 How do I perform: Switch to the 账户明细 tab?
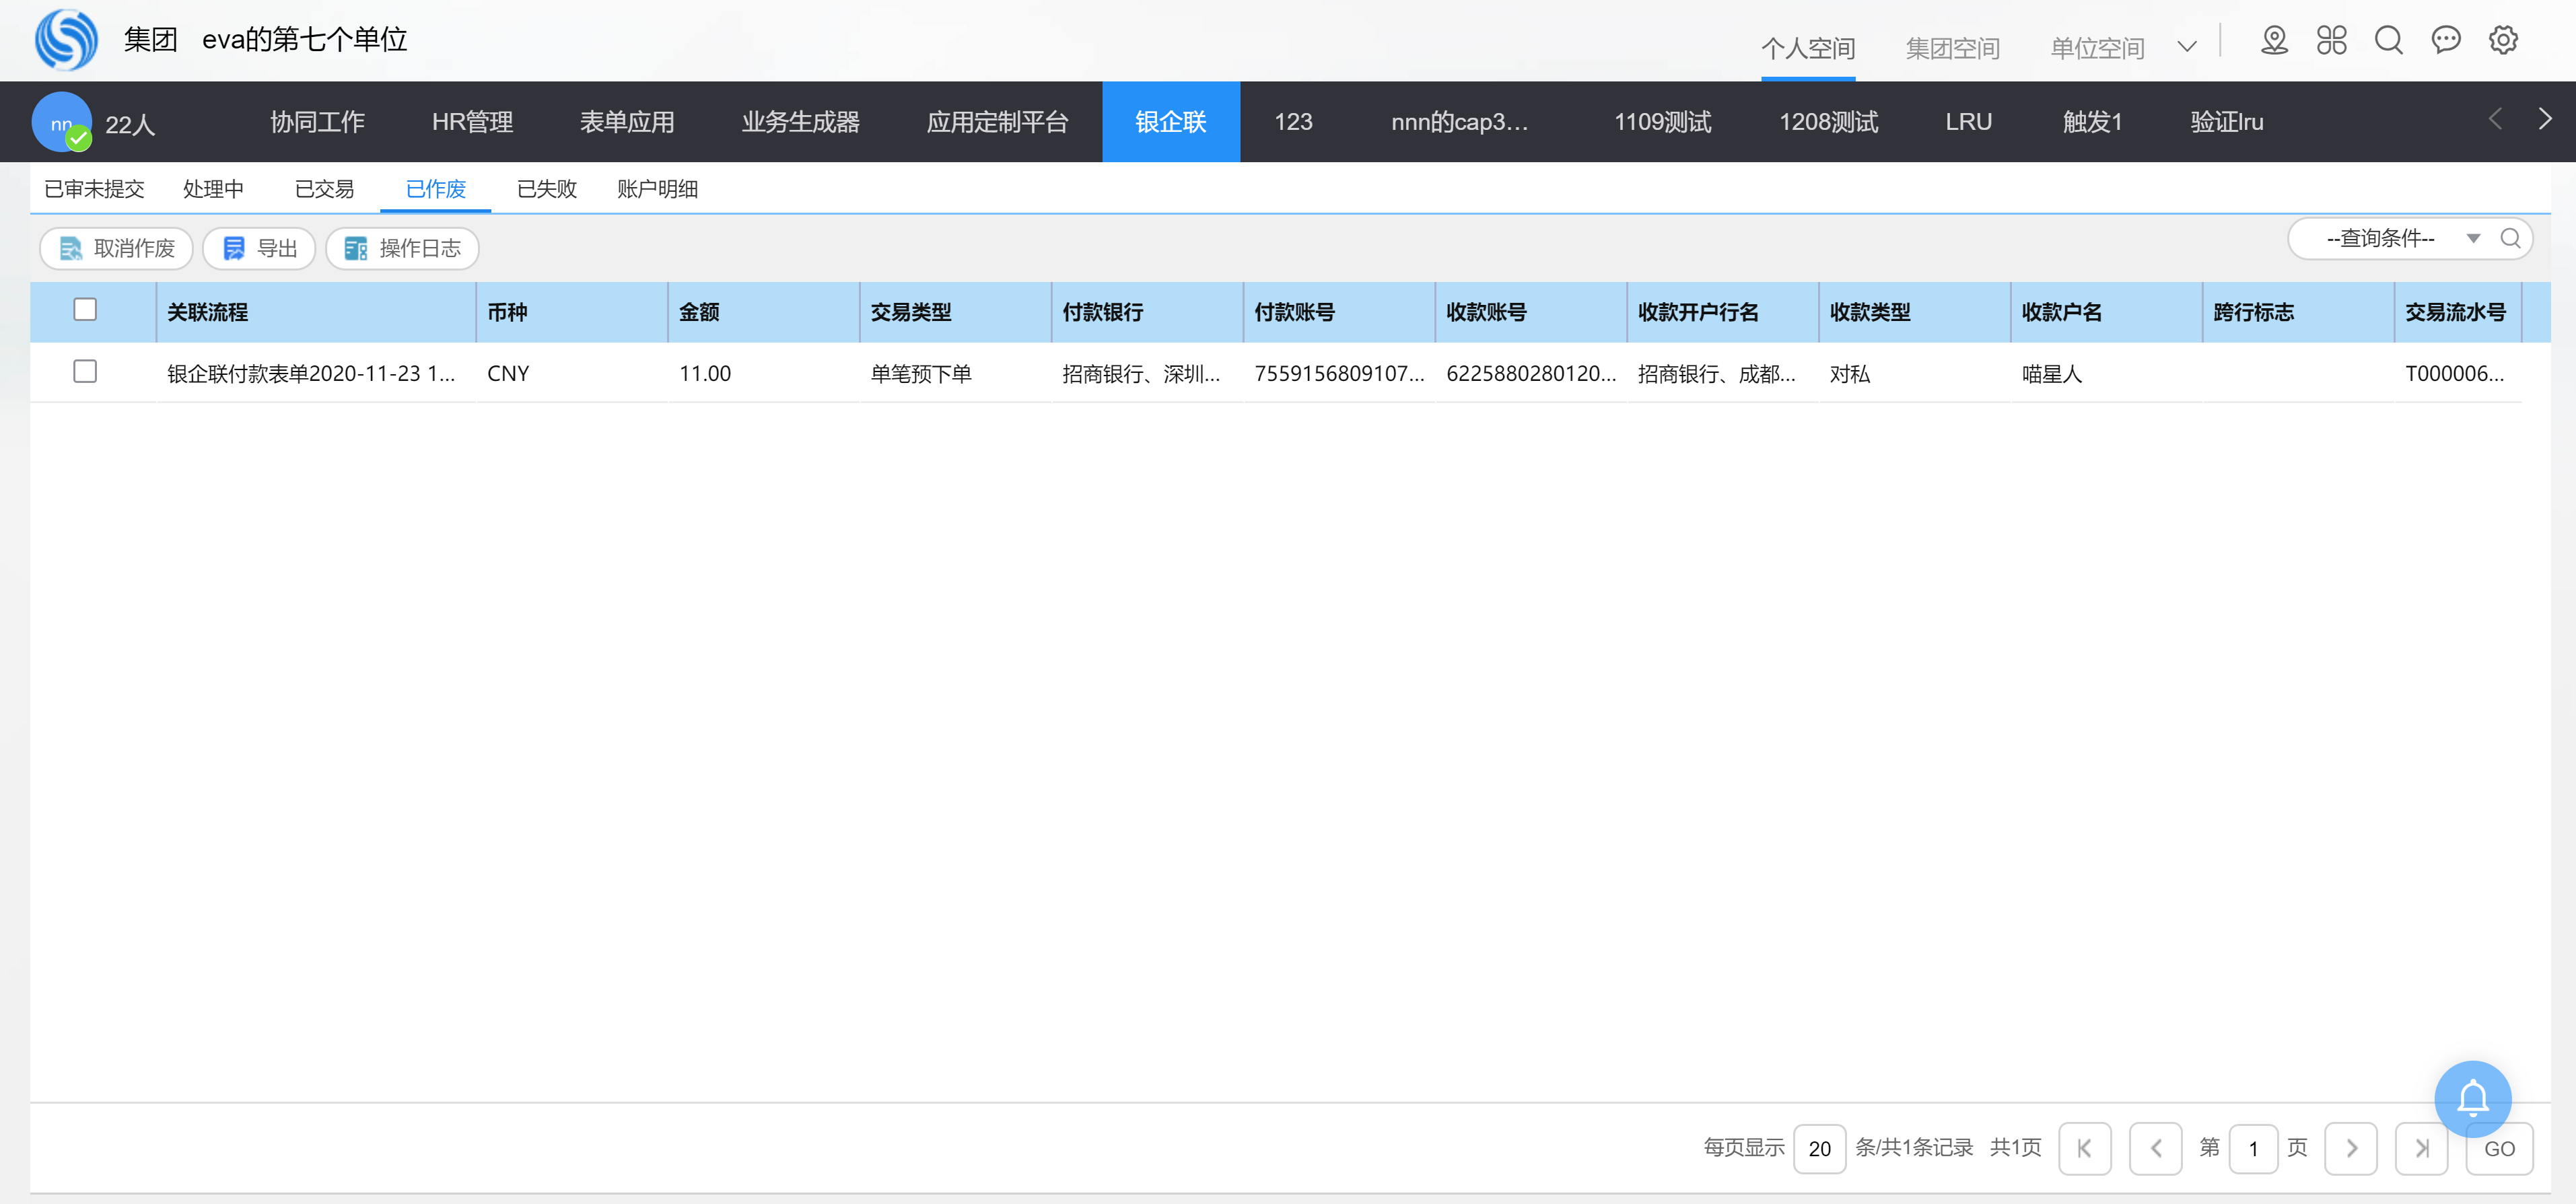(x=657, y=189)
